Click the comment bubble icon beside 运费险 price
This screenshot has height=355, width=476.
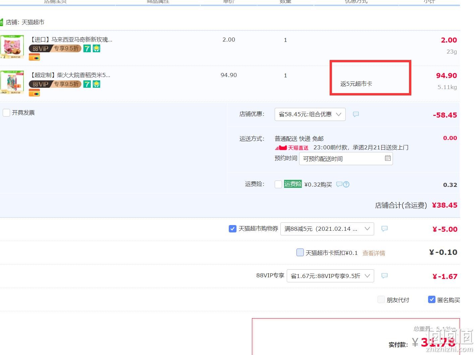click(x=339, y=184)
